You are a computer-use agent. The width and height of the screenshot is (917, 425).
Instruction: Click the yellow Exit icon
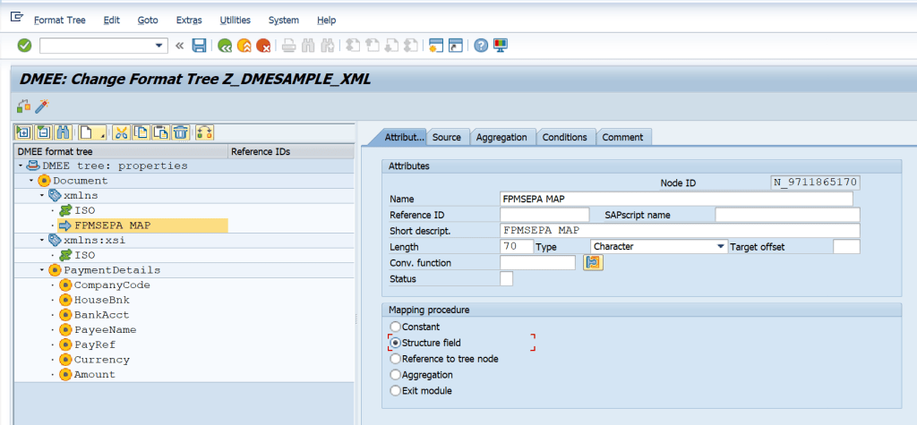244,46
